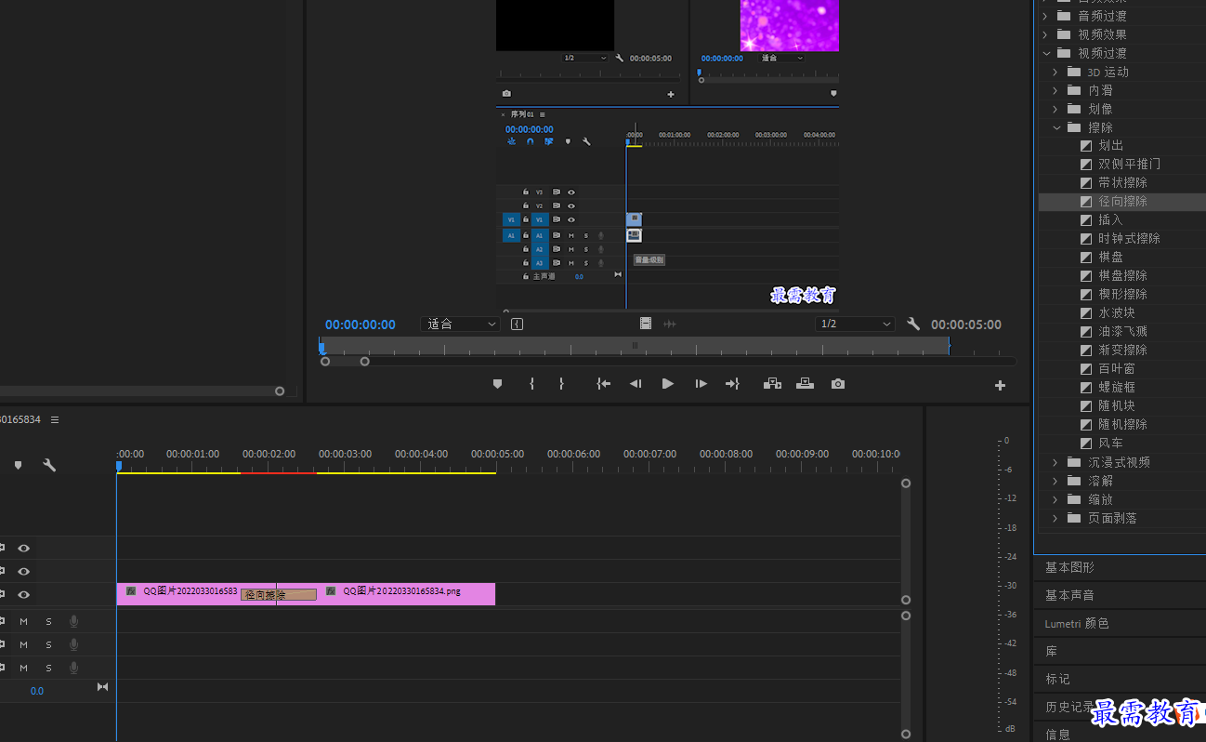Open the 1/2 playback resolution dropdown
The image size is (1206, 742).
tap(855, 324)
